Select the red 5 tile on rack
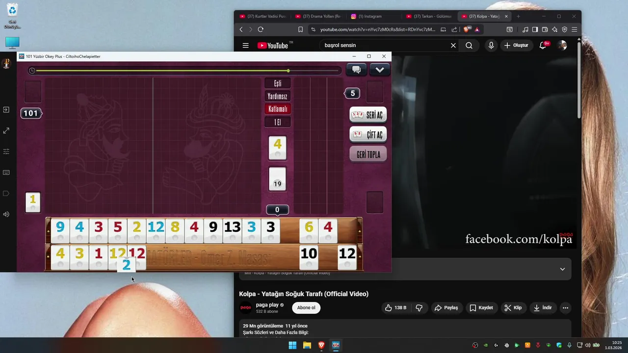 pyautogui.click(x=117, y=230)
